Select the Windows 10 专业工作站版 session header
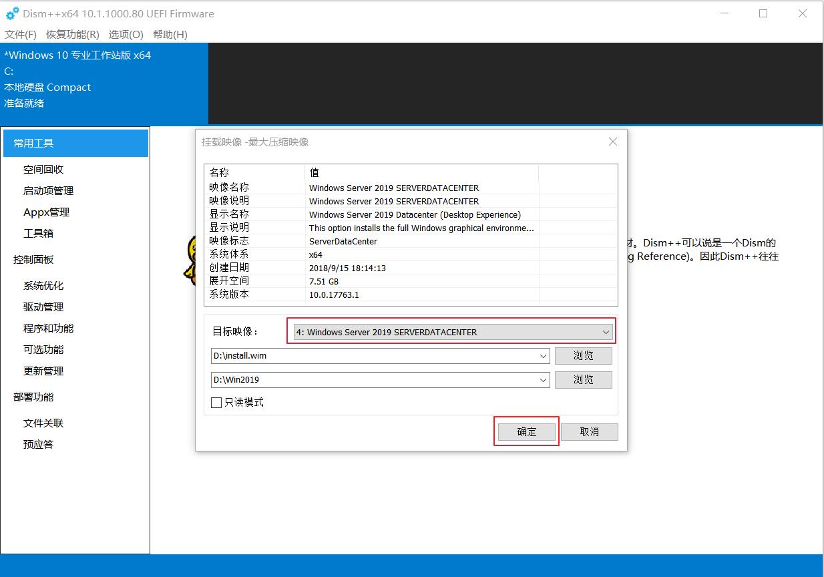824x577 pixels. [77, 55]
